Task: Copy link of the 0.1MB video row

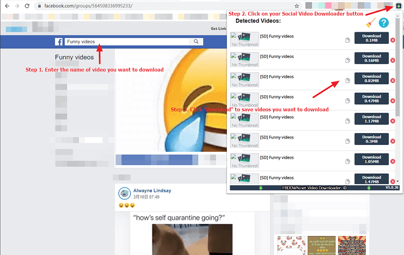Action: (347, 40)
